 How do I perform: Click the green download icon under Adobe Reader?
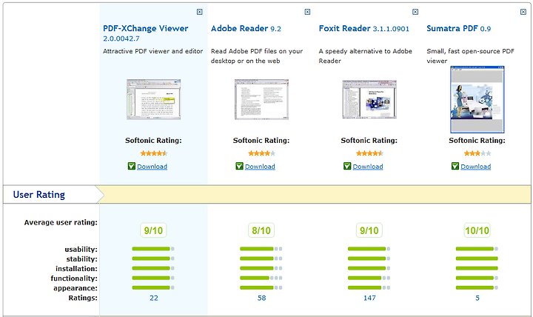[x=239, y=166]
